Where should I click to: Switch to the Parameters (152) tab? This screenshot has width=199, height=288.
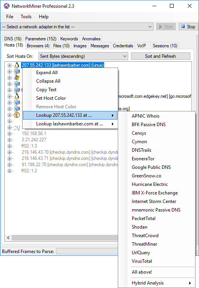41,39
